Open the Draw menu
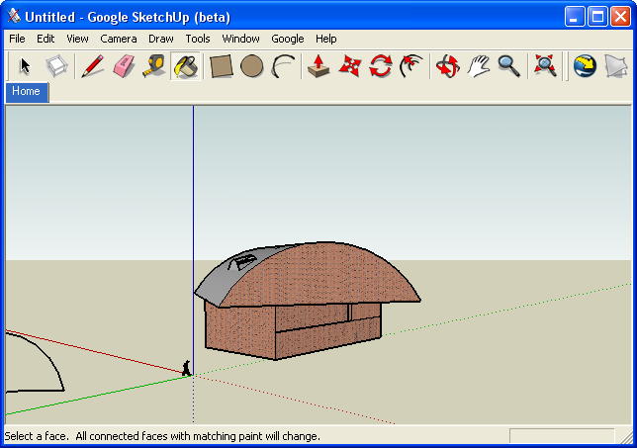 [161, 39]
